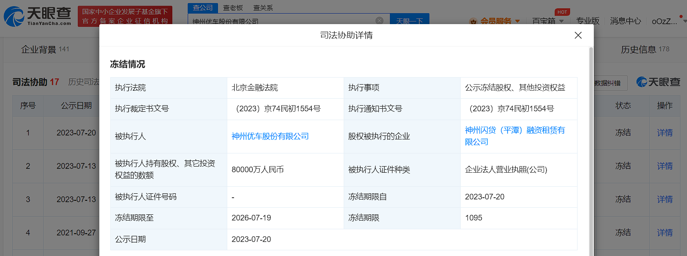The width and height of the screenshot is (687, 256).
Task: Switch to the 查老板 search tab
Action: click(233, 8)
